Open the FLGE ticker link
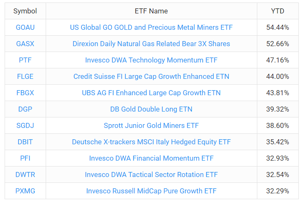The image size is (303, 203). [x=25, y=76]
